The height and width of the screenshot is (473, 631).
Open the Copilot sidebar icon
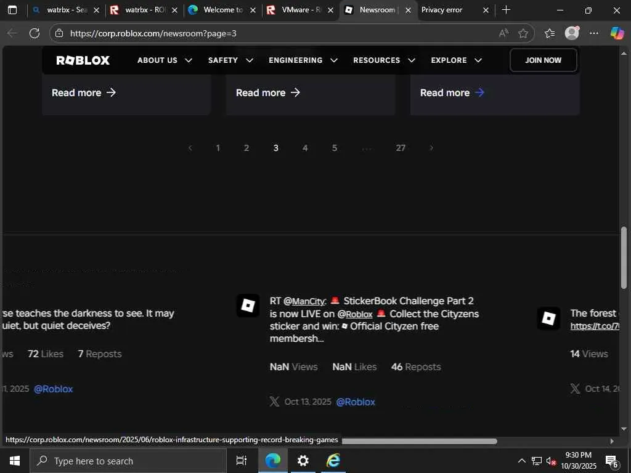point(617,33)
